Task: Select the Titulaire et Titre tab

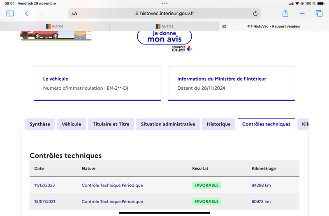Action: click(111, 124)
